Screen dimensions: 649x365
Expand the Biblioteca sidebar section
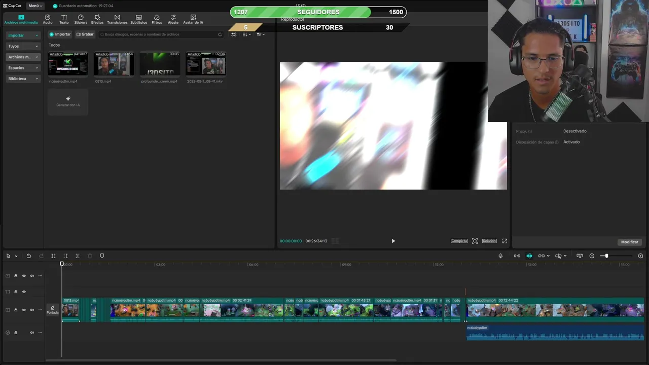point(23,79)
